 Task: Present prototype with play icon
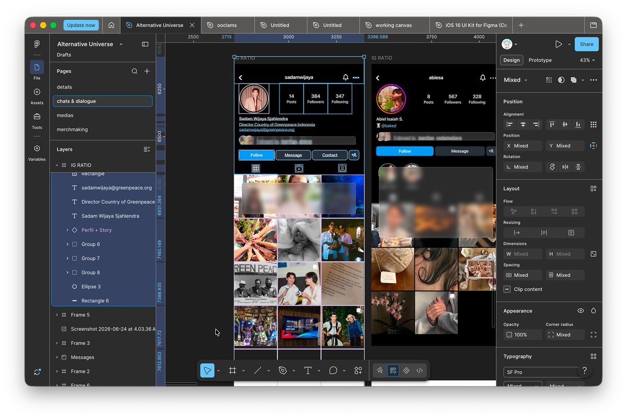click(x=559, y=44)
